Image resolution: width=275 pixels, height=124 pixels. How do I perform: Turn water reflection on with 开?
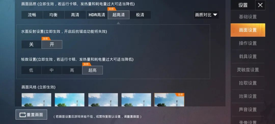52,44
